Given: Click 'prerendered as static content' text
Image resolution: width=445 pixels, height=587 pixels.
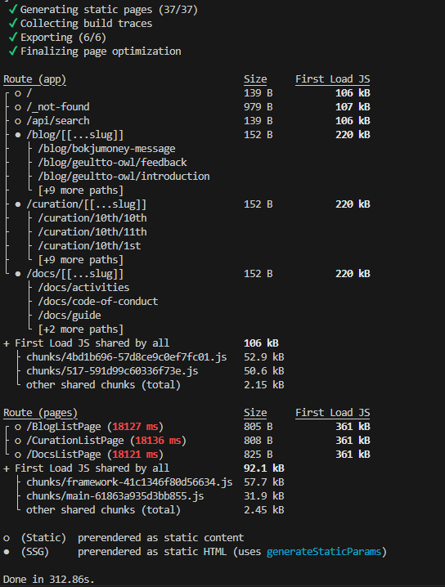Looking at the screenshot, I should (x=160, y=538).
